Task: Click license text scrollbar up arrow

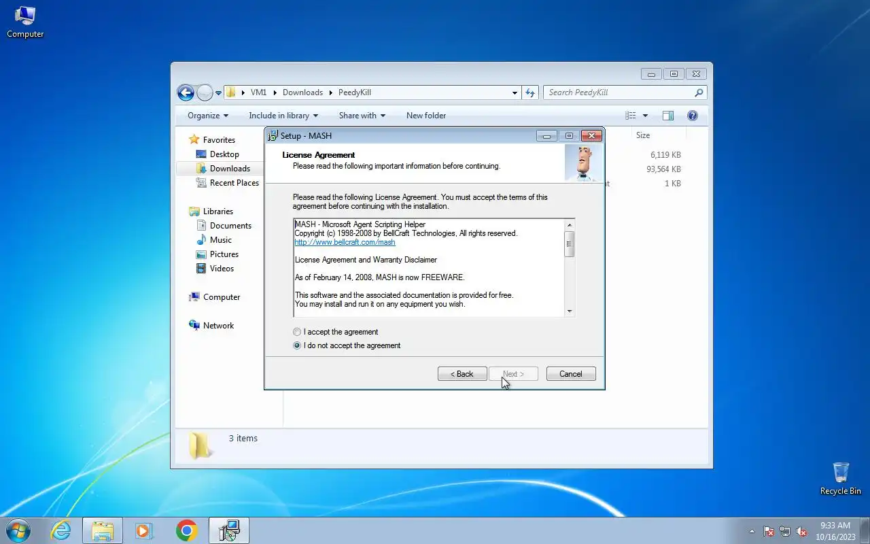Action: (x=570, y=225)
